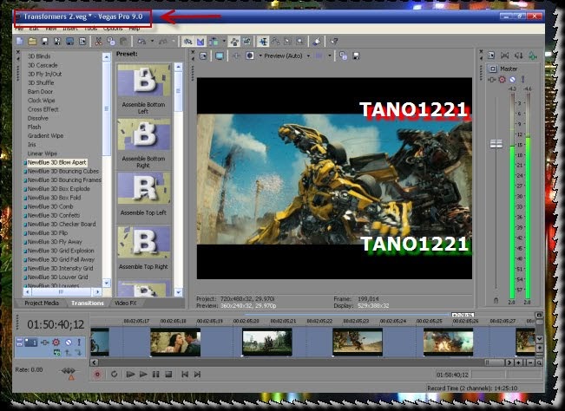Switch to the Project Media tab

pyautogui.click(x=42, y=303)
